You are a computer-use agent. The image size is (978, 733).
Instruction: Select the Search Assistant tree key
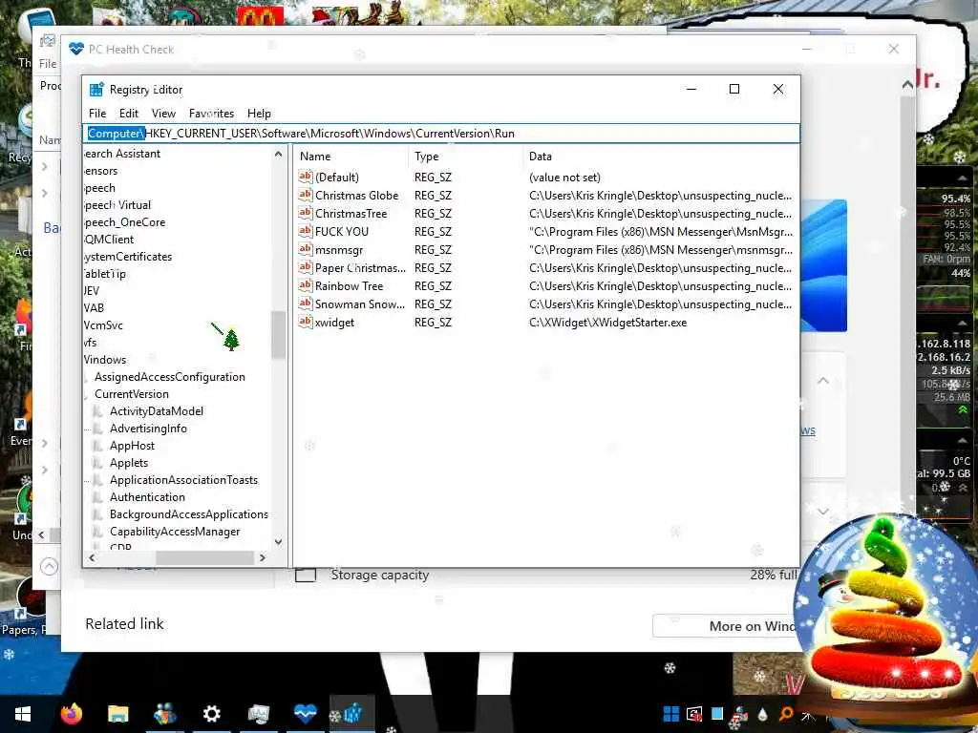point(122,154)
